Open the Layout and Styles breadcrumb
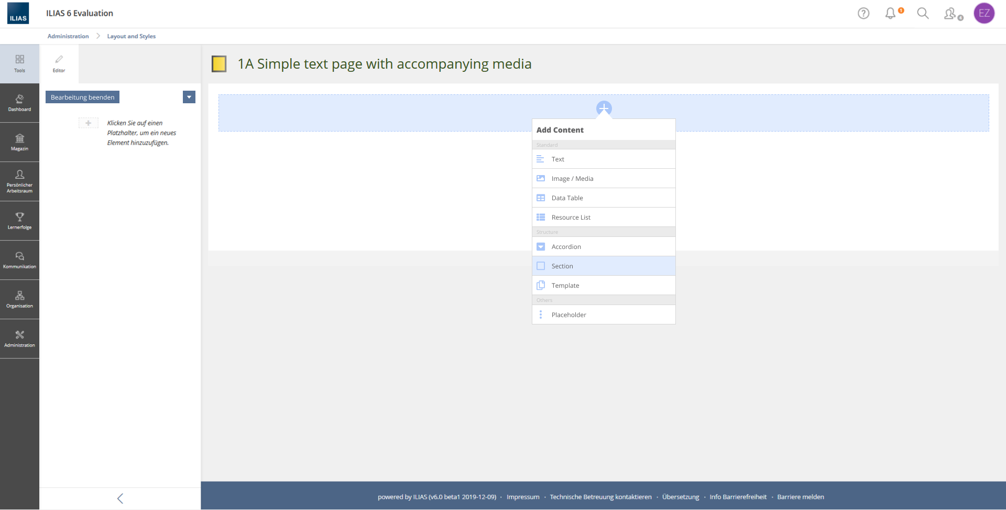 tap(131, 36)
